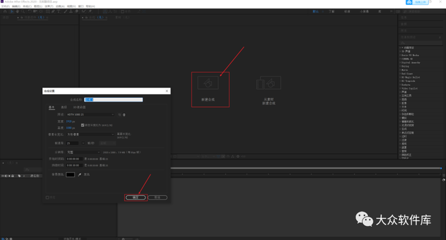Click the composition name input field
Viewport: 446px width, 240px height.
click(x=113, y=100)
